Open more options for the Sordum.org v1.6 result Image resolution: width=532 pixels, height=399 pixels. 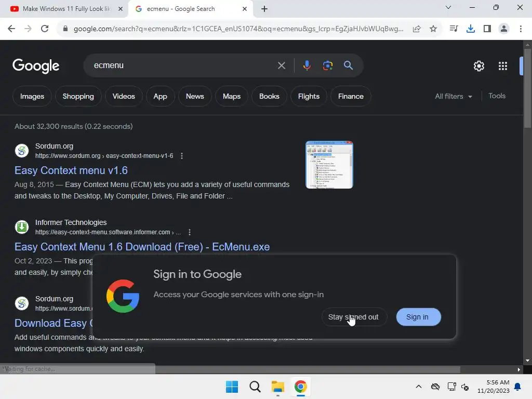click(182, 156)
